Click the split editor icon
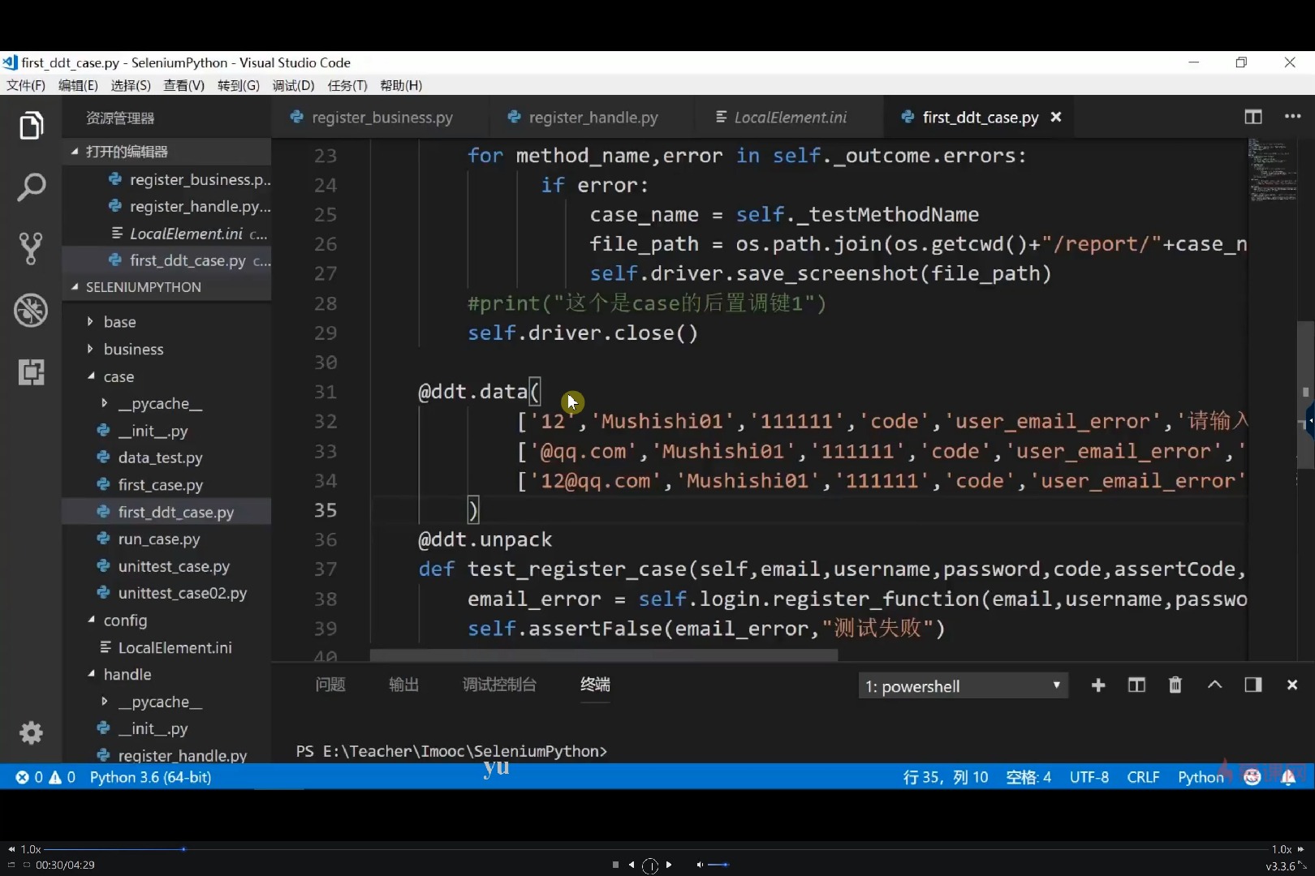 pos(1253,117)
